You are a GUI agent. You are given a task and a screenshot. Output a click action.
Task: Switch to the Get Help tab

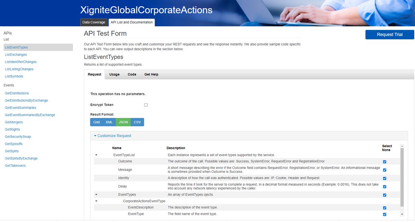(x=151, y=74)
